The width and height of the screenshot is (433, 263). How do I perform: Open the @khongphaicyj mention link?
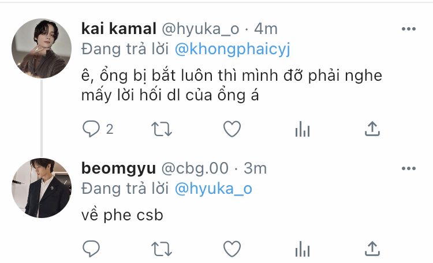233,50
